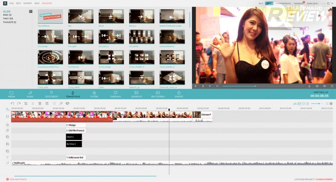Open the Overlays tab
Image resolution: width=336 pixels, height=182 pixels.
(x=115, y=94)
